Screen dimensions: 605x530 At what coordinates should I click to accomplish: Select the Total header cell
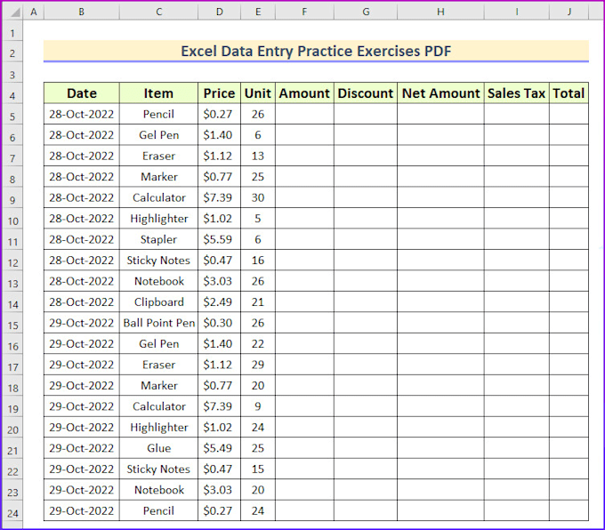click(569, 92)
